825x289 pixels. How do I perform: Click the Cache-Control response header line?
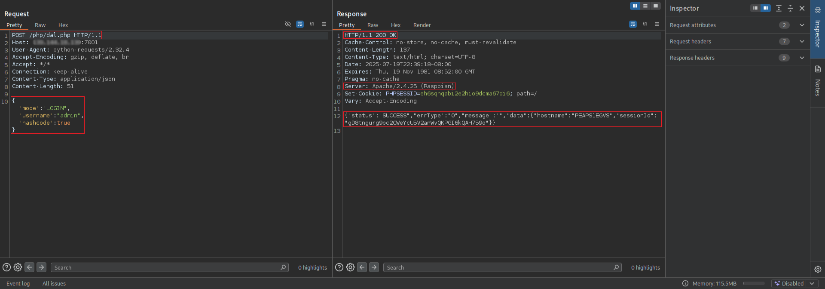(x=431, y=42)
